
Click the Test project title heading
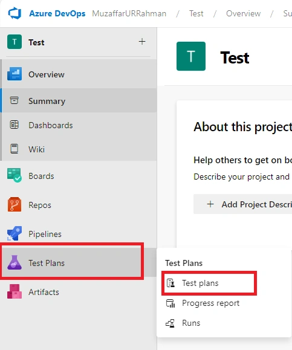235,57
